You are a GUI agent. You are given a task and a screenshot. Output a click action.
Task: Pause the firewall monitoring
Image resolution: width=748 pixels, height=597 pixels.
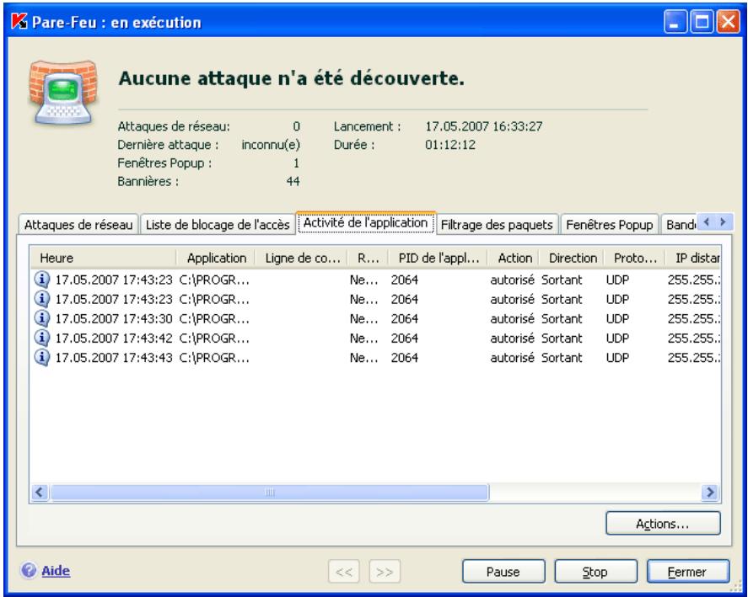click(503, 572)
